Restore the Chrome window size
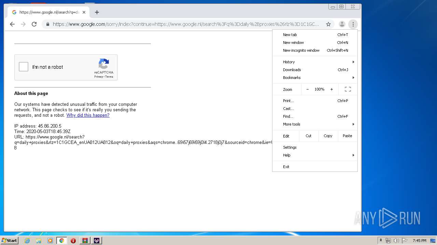The width and height of the screenshot is (437, 245). [341, 6]
